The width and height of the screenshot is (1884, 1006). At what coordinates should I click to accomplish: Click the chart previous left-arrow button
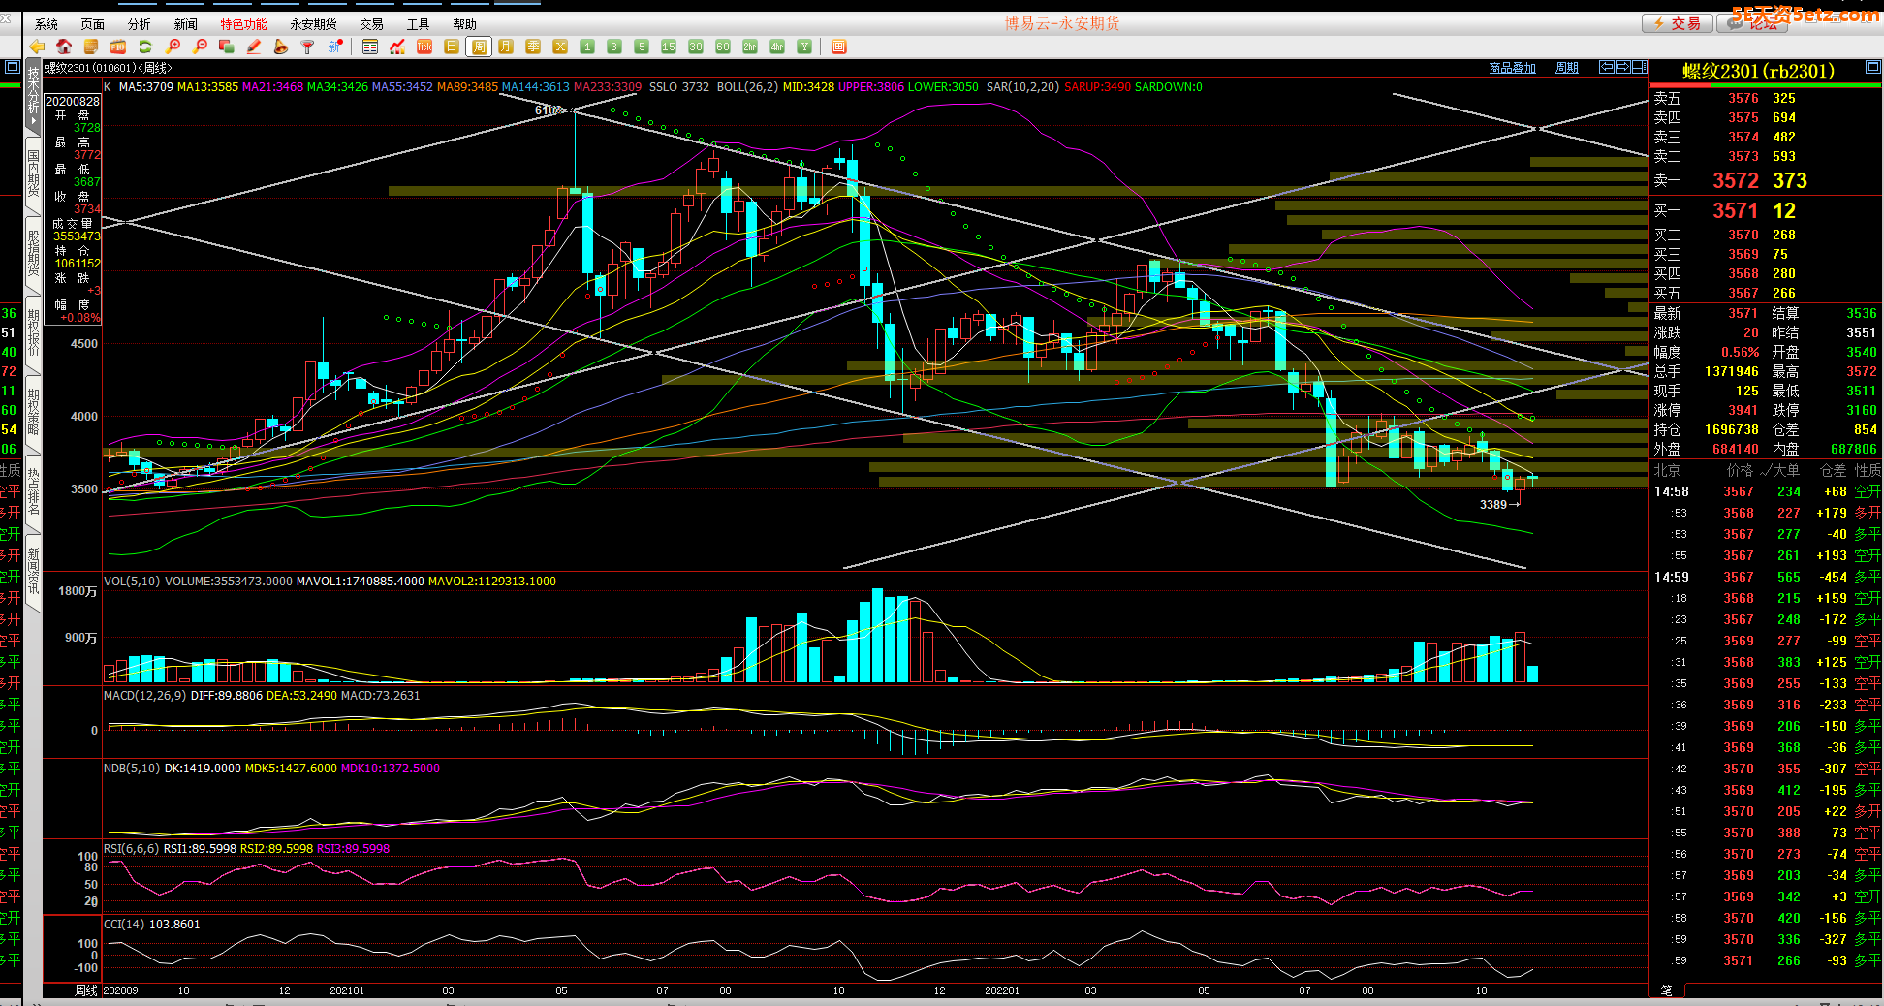tap(1607, 67)
